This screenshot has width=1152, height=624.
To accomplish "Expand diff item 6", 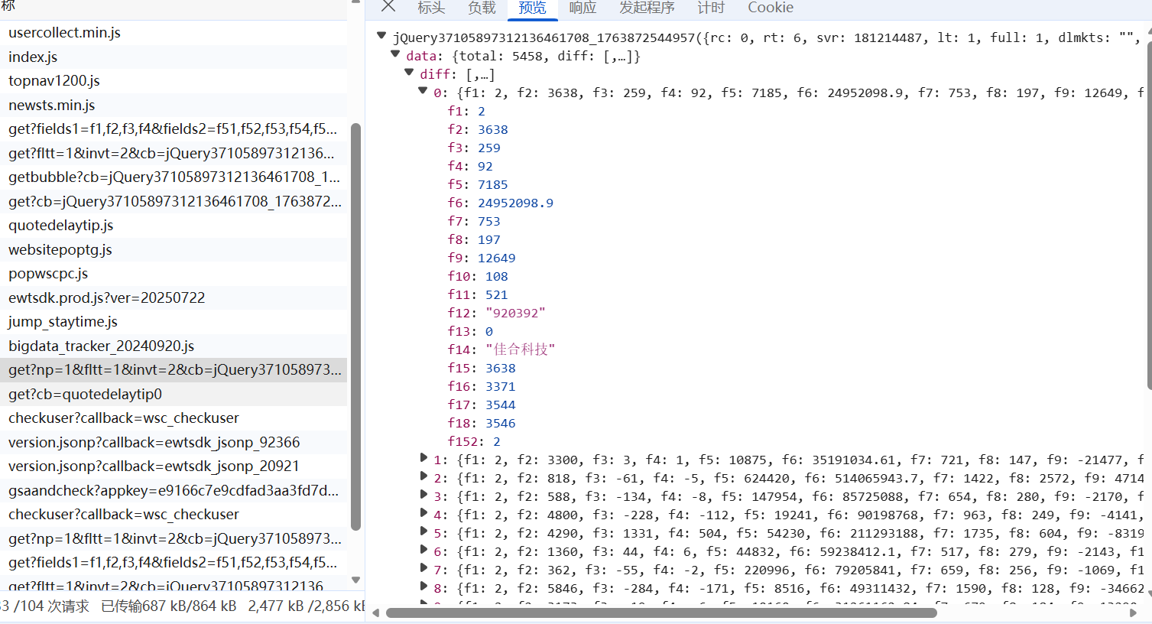I will [423, 550].
